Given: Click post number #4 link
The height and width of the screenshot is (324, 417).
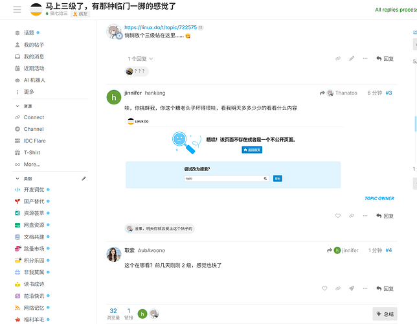Looking at the screenshot, I should (x=389, y=250).
